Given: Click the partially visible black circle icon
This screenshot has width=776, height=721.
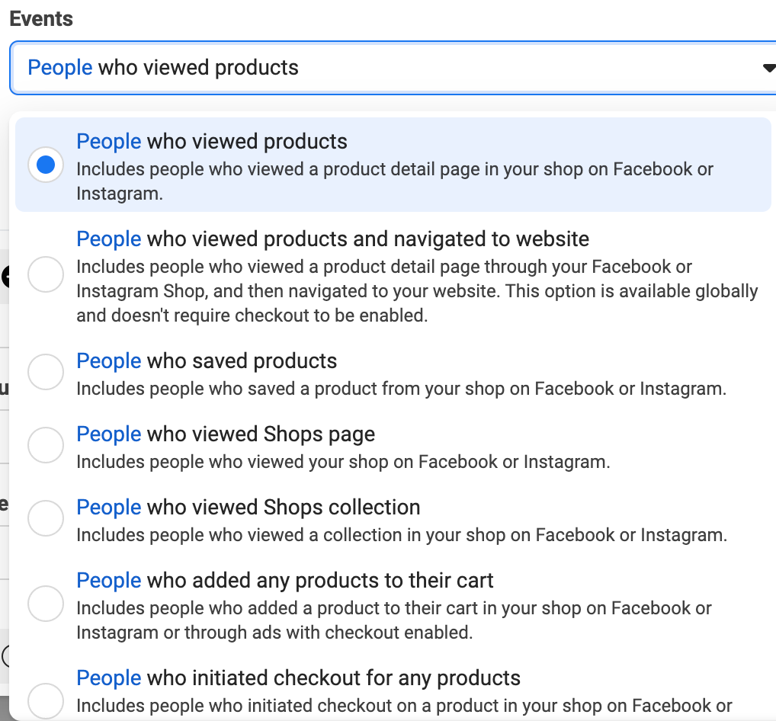Looking at the screenshot, I should click(4, 275).
